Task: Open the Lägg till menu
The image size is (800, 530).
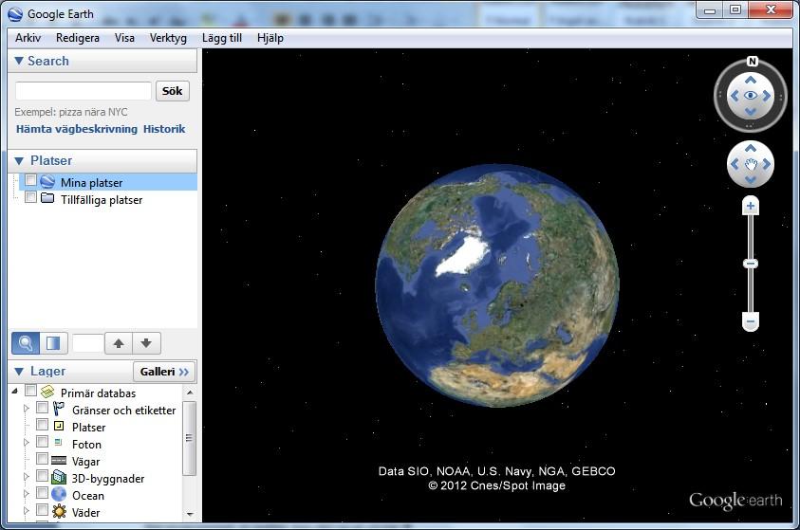Action: click(x=221, y=38)
